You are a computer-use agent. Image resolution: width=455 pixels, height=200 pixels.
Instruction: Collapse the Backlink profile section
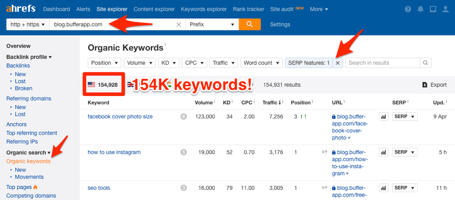(x=29, y=57)
